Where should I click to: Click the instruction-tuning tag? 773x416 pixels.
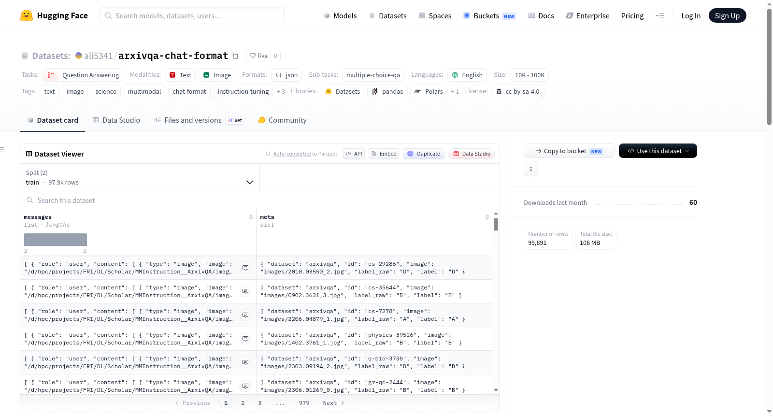(243, 91)
